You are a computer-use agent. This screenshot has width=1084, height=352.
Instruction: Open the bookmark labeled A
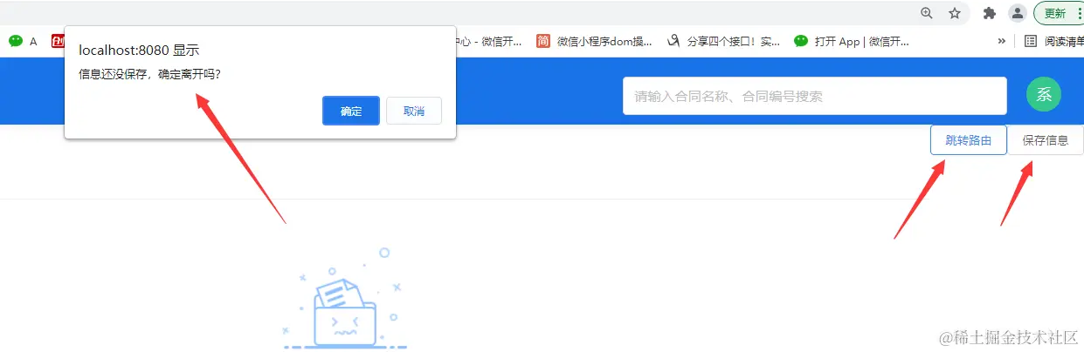[x=23, y=41]
